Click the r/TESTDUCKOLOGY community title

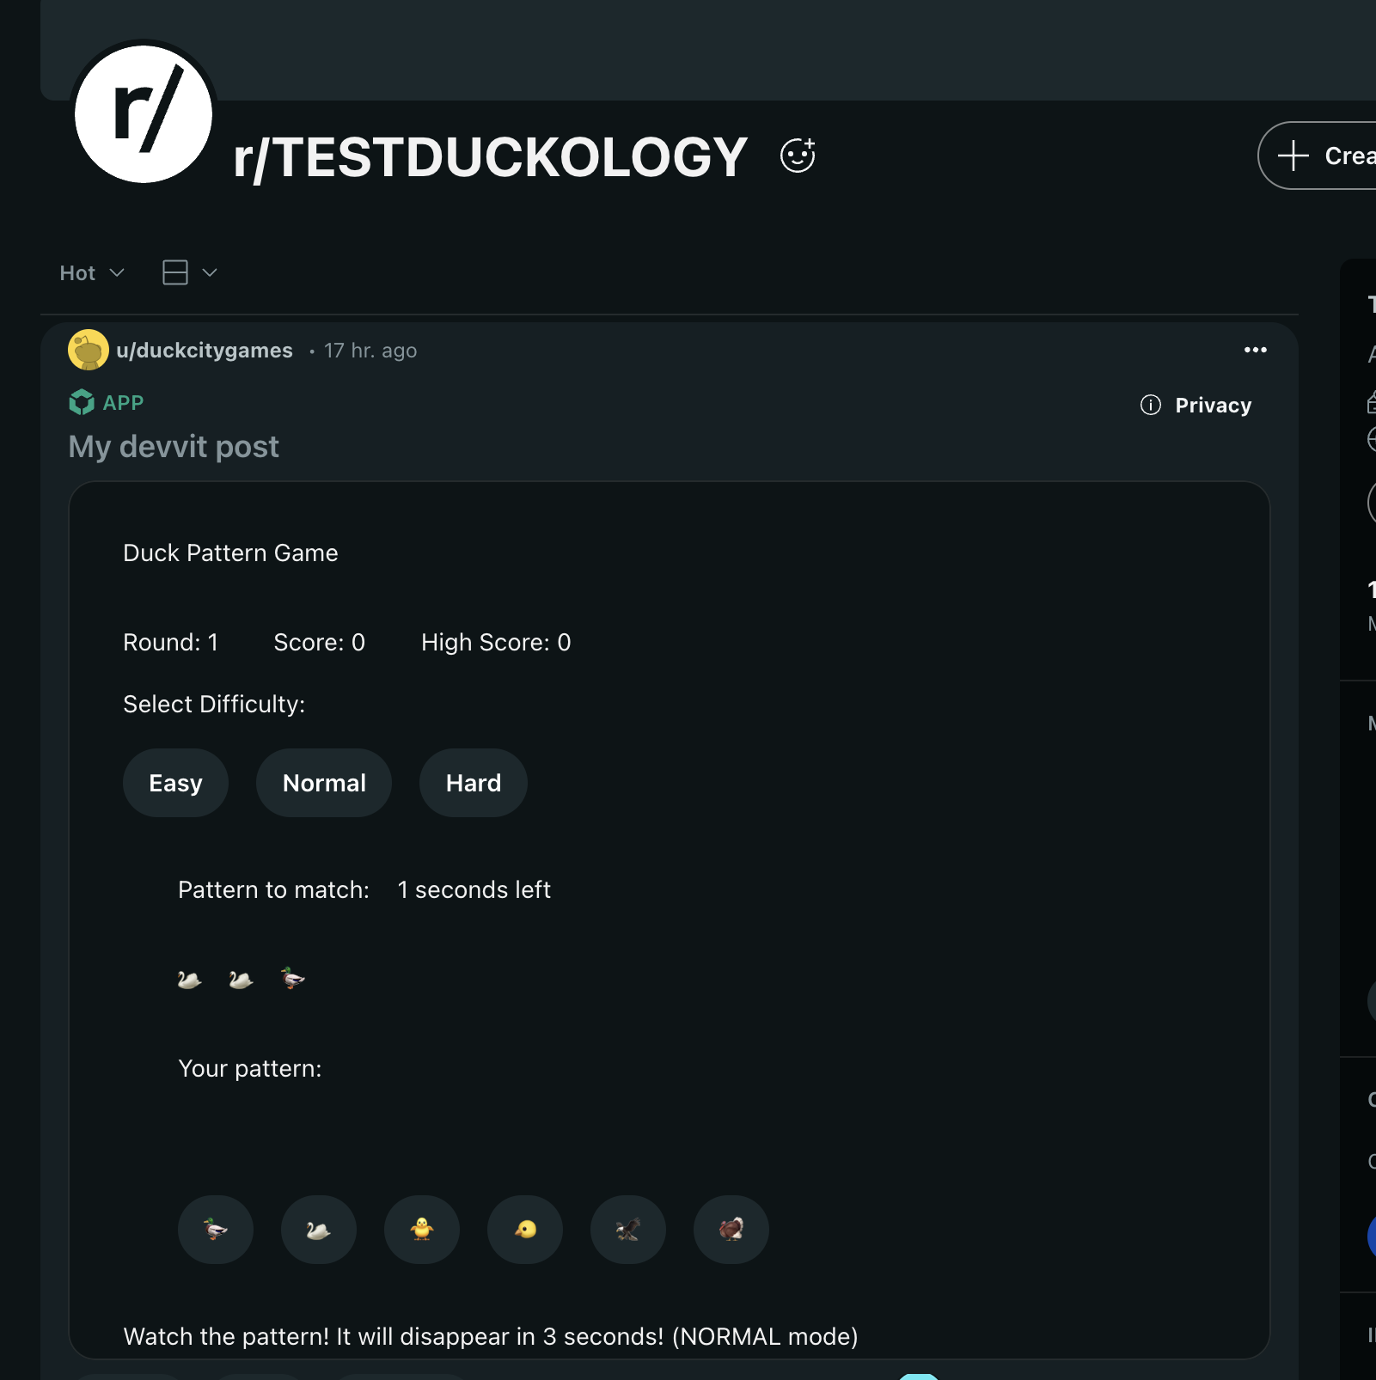tap(491, 158)
